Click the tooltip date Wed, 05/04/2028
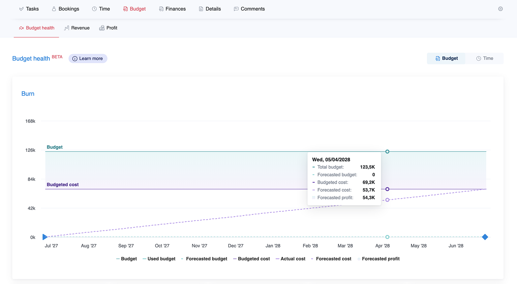The height and width of the screenshot is (284, 517). click(x=331, y=160)
